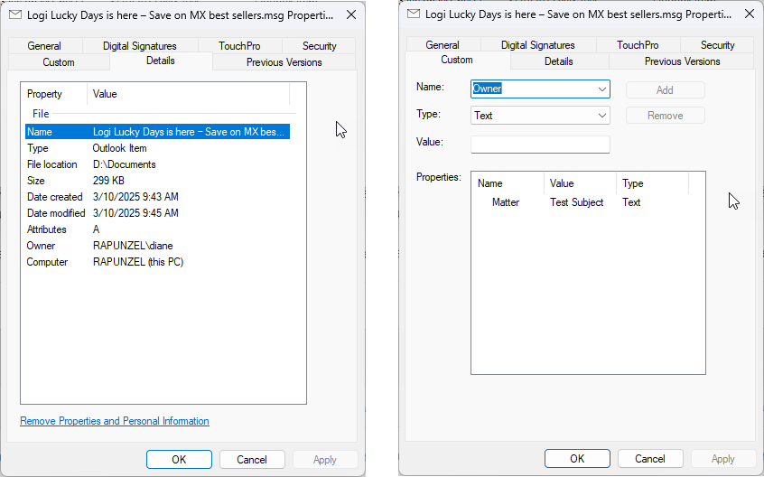The height and width of the screenshot is (477, 764).
Task: Click the Value column header in Properties list
Action: click(x=580, y=183)
